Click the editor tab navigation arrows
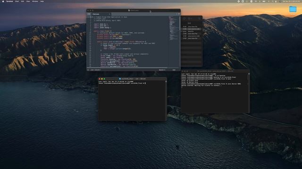Image resolution: width=302 pixels, height=169 pixels. 89,14
